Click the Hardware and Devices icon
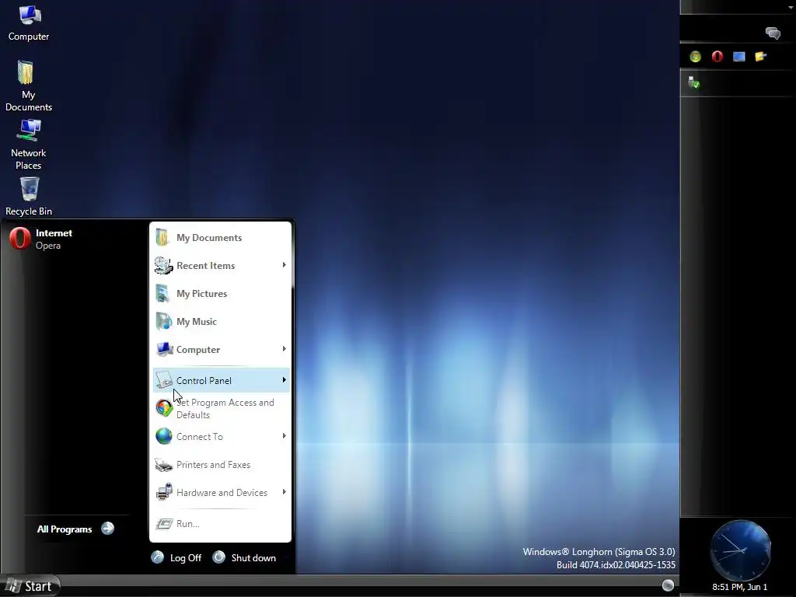The height and width of the screenshot is (597, 796). click(x=164, y=492)
